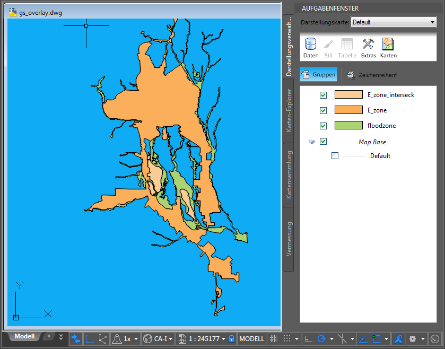This screenshot has height=349, width=445.
Task: Toggle the grid display icon in status bar
Action: tap(274, 338)
